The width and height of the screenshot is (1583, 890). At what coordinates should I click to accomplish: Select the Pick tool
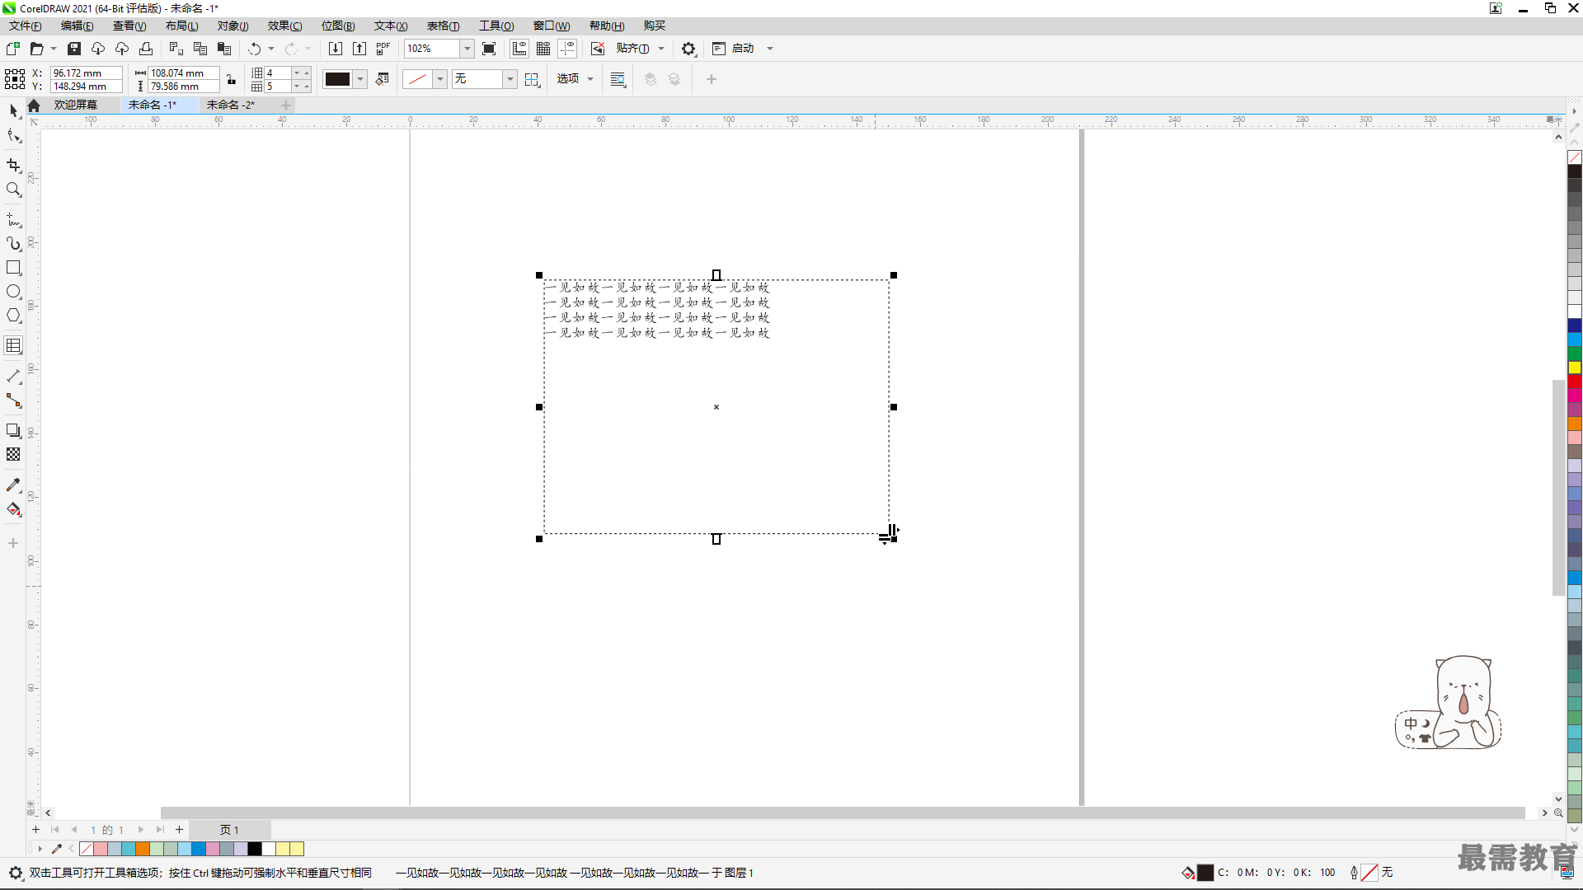tap(13, 110)
